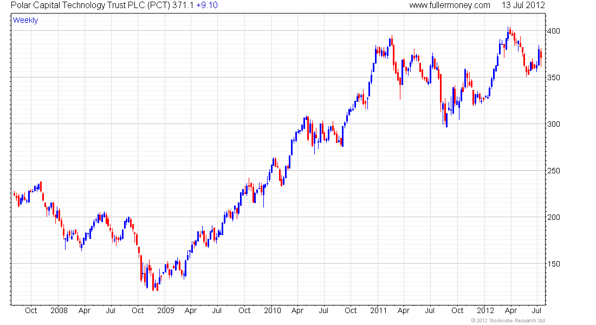The height and width of the screenshot is (325, 596).
Task: Click the 250 price axis label
Action: 553,171
